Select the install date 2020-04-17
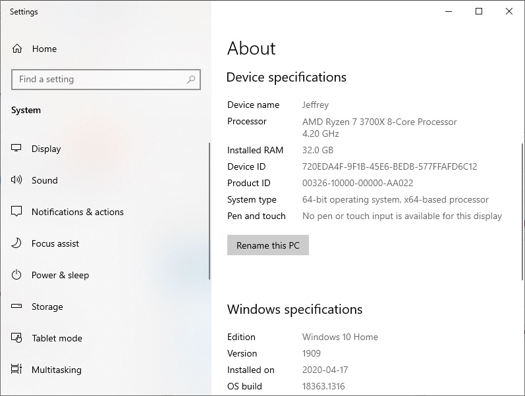Screen dimensions: 525x396 pyautogui.click(x=325, y=370)
